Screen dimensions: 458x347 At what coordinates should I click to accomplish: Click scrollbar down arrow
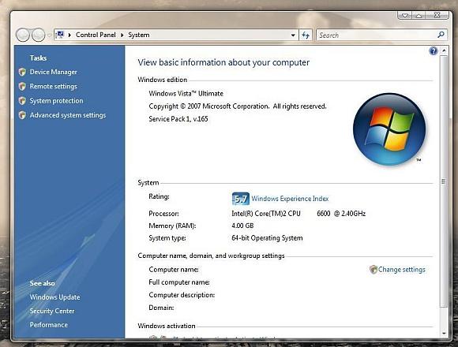coord(444,333)
